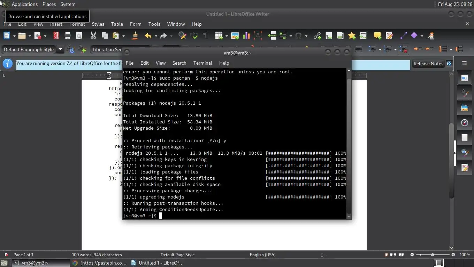Click the zoom slider in status bar
Screen dimensions: 474x267
[433, 255]
